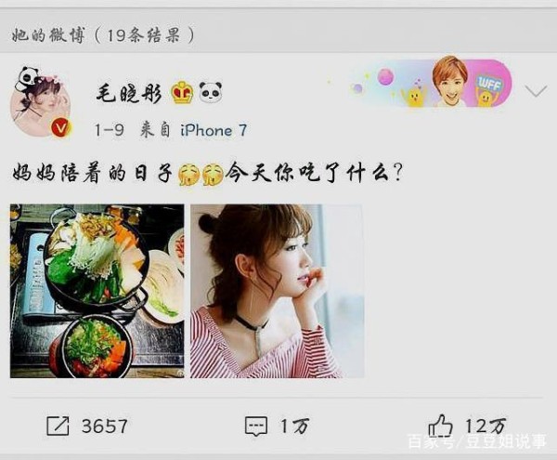Click the 12万 like count
The width and height of the screenshot is (557, 460).
click(x=486, y=426)
